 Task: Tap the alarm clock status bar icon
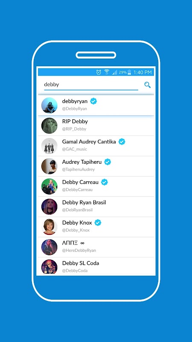pos(99,72)
